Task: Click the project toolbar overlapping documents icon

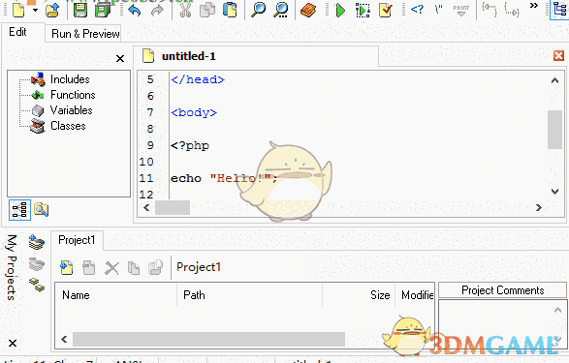Action: [155, 268]
